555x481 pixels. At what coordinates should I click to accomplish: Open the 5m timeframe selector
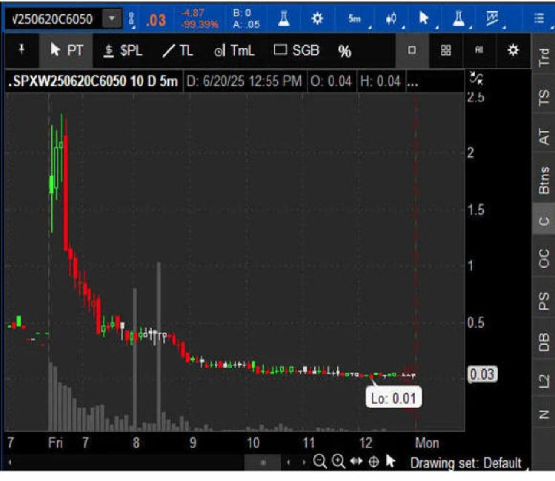coord(354,18)
